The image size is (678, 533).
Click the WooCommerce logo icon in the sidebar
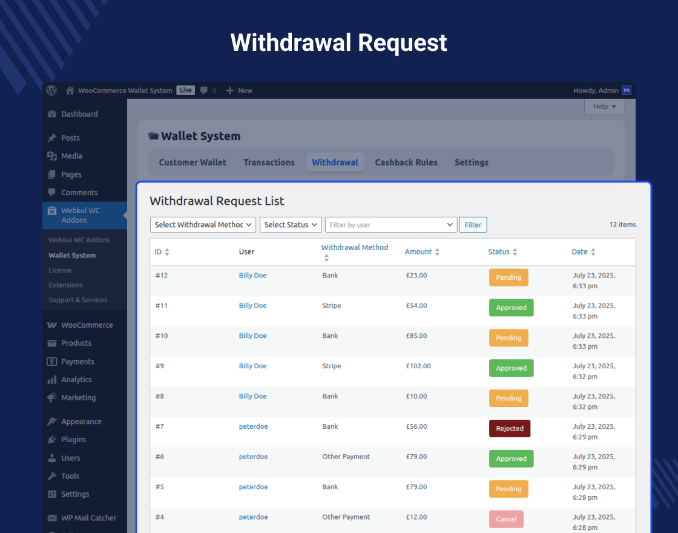point(52,325)
